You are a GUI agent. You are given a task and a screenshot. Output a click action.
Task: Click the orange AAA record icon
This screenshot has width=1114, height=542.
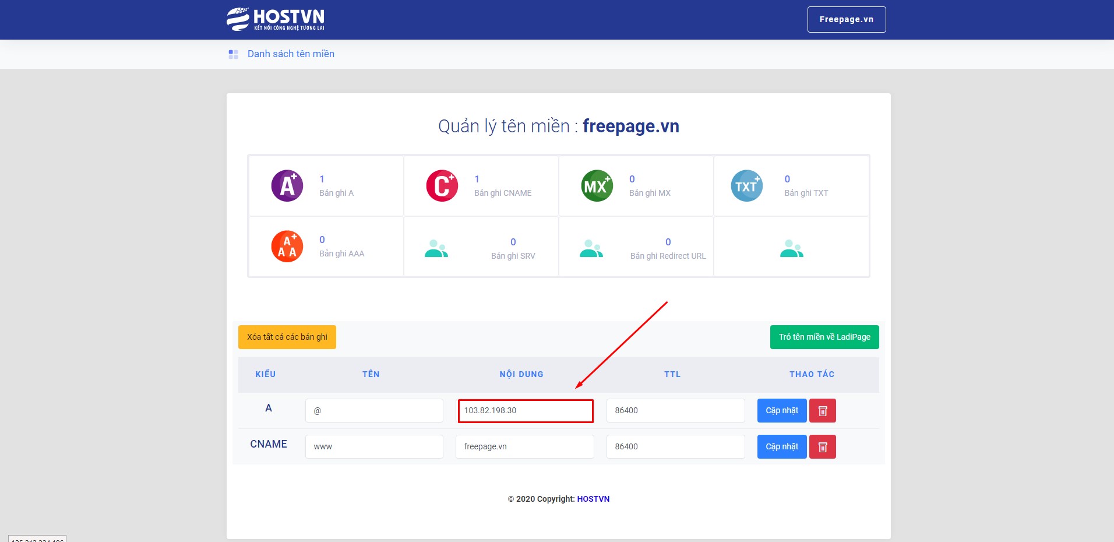287,247
